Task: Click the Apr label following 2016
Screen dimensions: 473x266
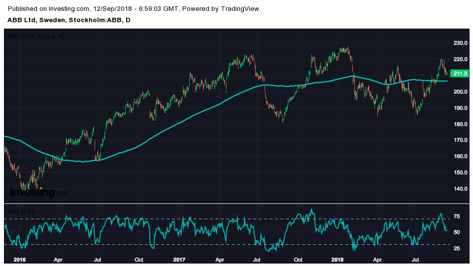Action: (58, 260)
